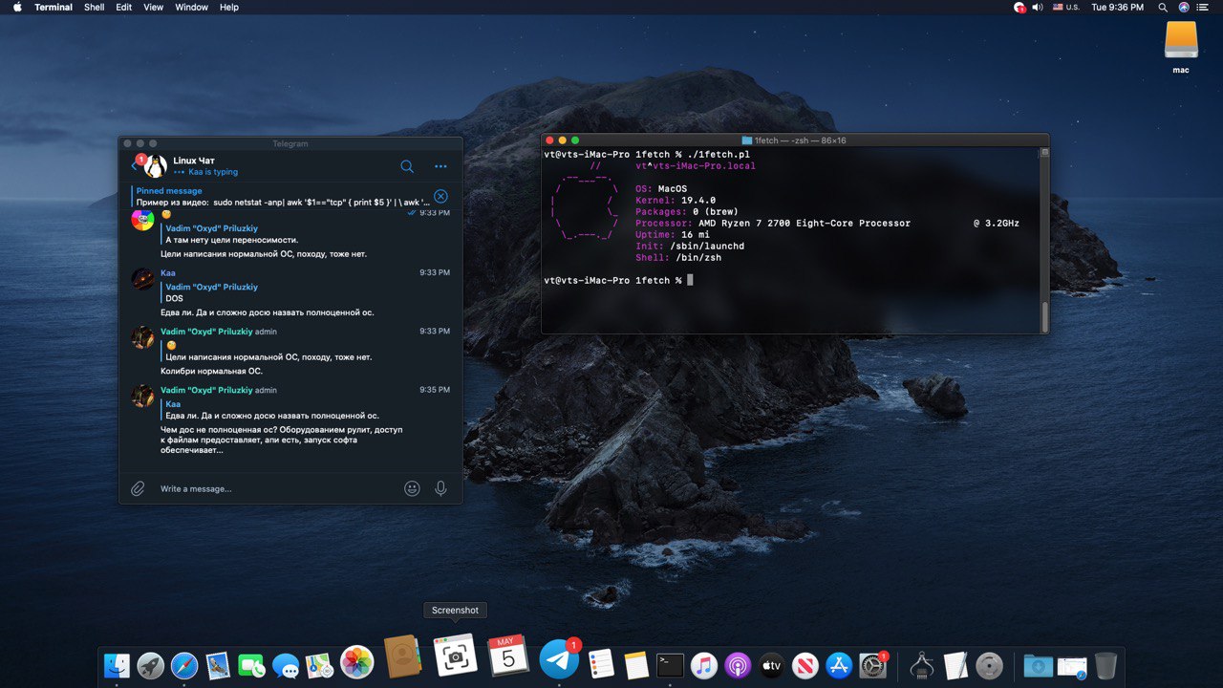Image resolution: width=1223 pixels, height=688 pixels.
Task: Open the Help menu
Action: click(229, 7)
